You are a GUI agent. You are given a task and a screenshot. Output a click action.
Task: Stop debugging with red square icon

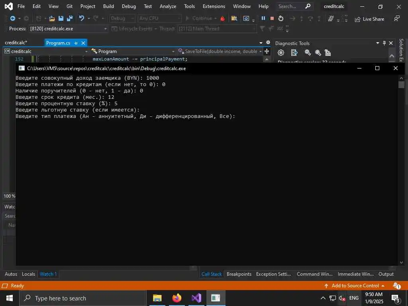click(272, 18)
